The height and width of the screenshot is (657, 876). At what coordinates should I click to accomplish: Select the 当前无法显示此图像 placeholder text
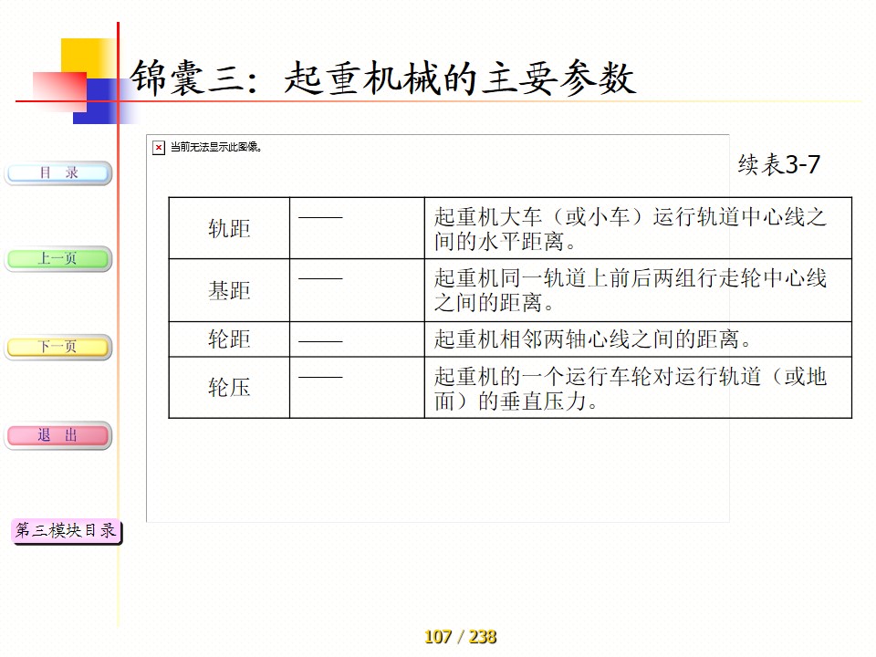click(x=216, y=147)
